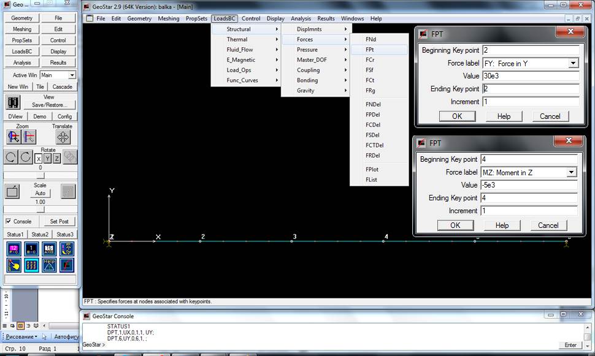Click the GeoStar Console title icon

point(87,316)
